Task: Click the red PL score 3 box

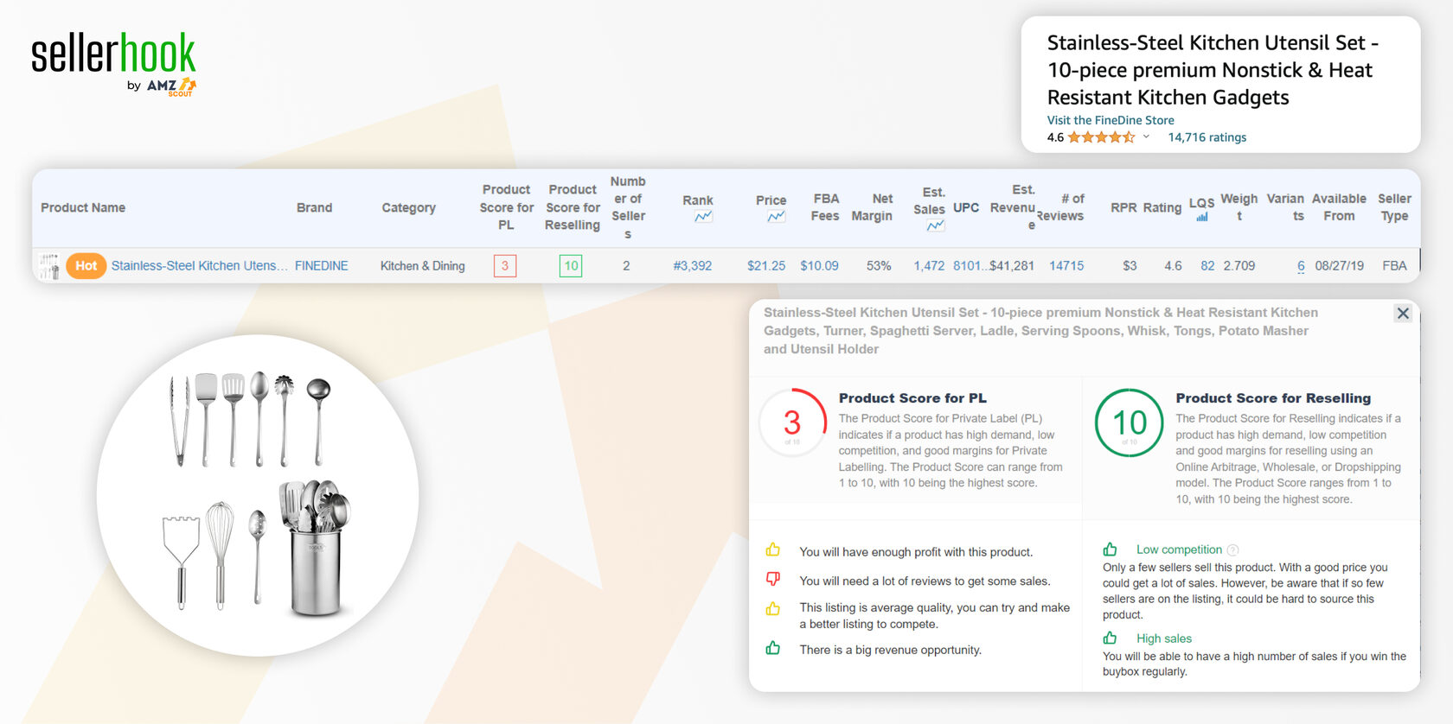Action: 505,266
